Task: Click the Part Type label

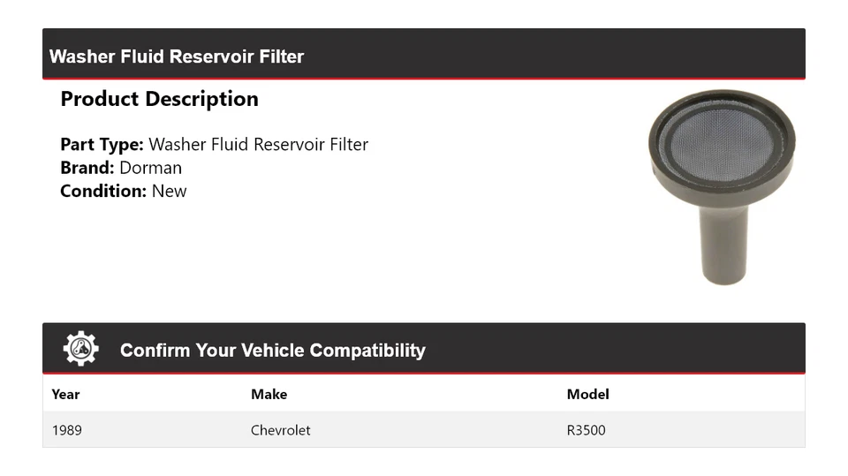Action: tap(102, 145)
